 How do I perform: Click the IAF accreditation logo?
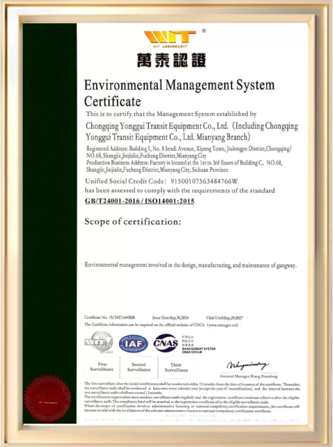point(133,344)
